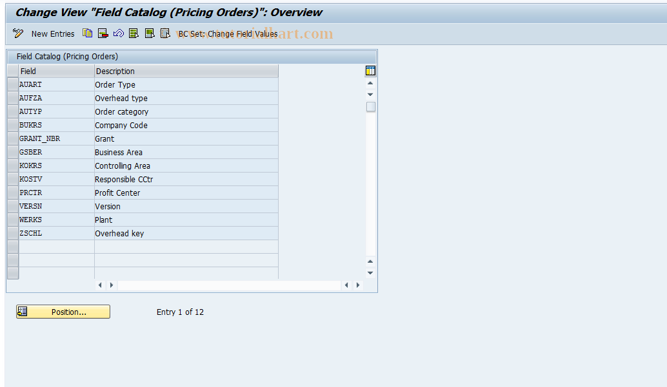Click first empty Field input cell
This screenshot has width=667, height=387.
click(56, 247)
